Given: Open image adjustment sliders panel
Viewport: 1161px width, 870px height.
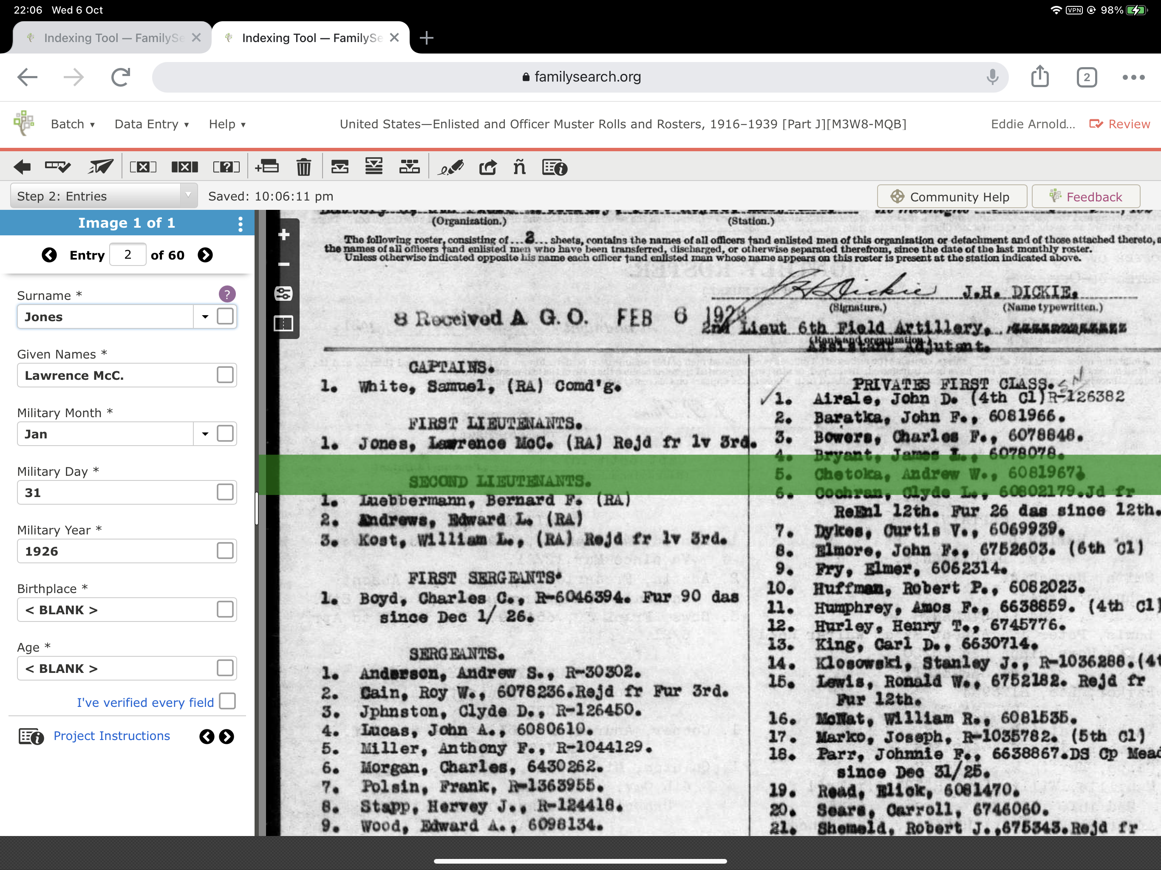Looking at the screenshot, I should (x=283, y=294).
